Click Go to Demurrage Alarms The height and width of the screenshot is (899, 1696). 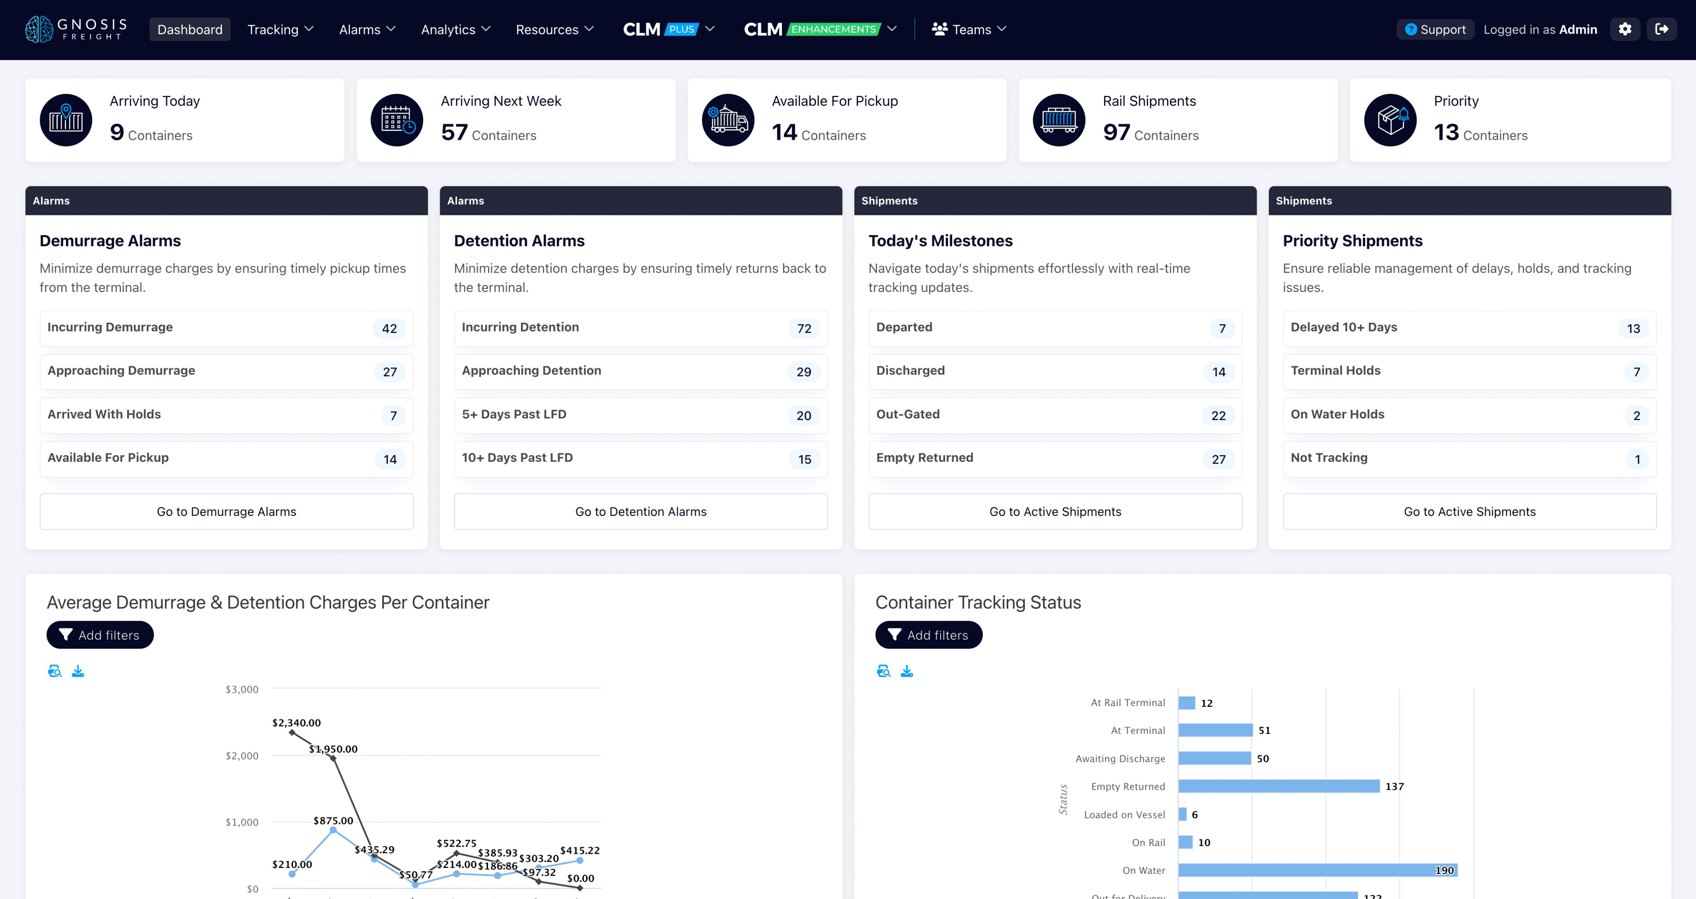tap(226, 511)
